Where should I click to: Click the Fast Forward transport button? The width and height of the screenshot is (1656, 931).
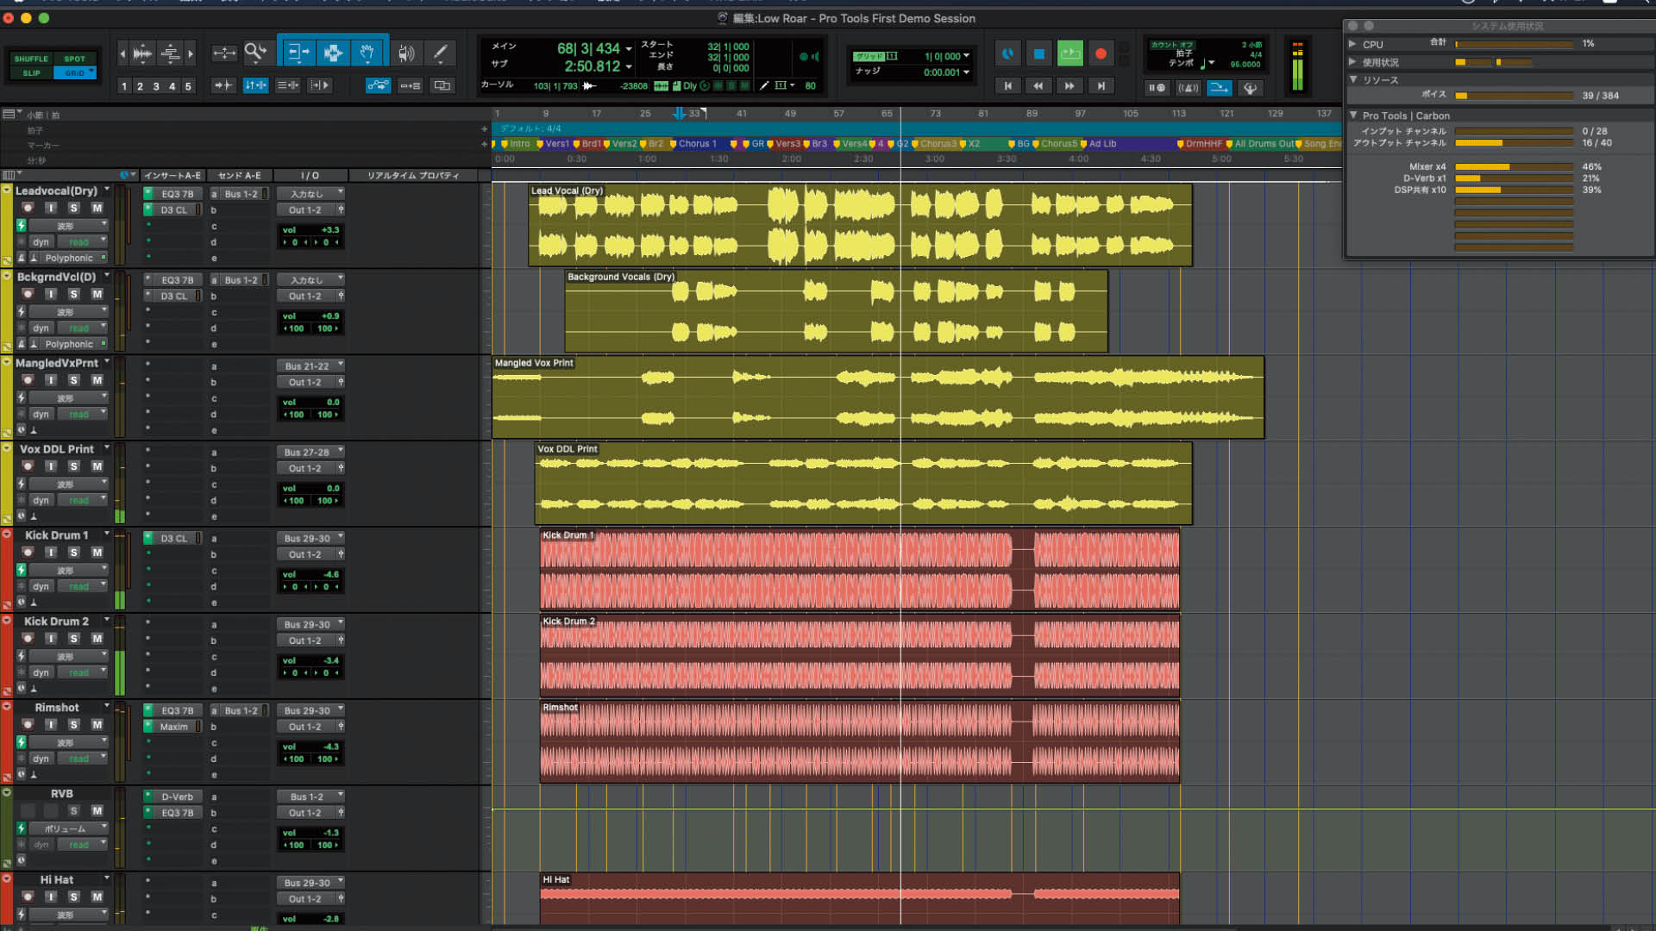click(1069, 85)
